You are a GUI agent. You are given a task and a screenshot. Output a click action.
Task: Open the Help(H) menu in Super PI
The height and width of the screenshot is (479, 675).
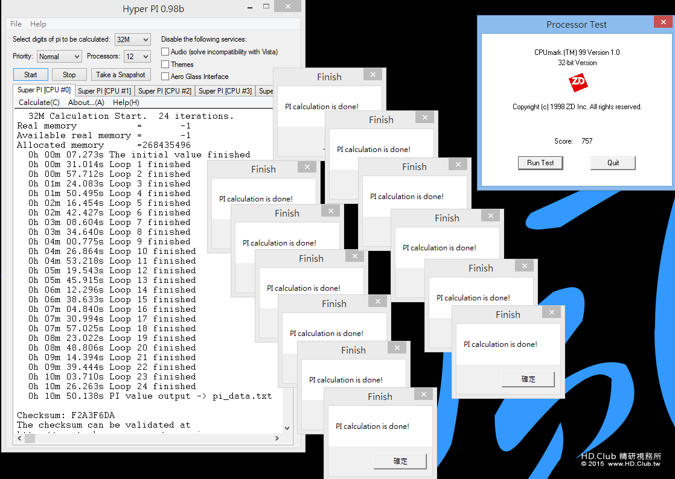126,103
